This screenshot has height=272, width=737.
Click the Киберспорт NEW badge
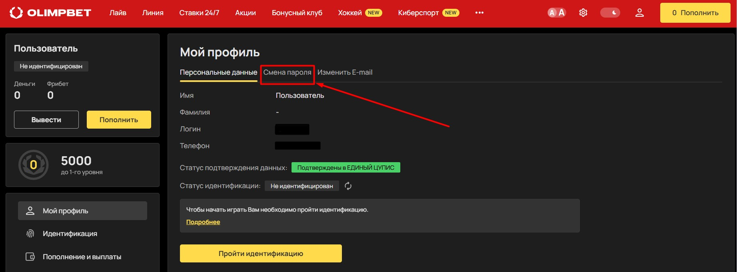(x=451, y=13)
